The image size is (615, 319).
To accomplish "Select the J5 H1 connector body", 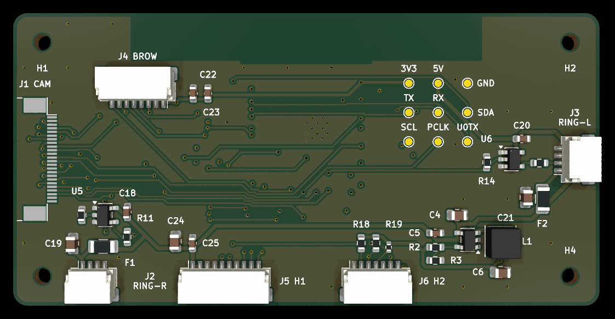I will tap(224, 286).
